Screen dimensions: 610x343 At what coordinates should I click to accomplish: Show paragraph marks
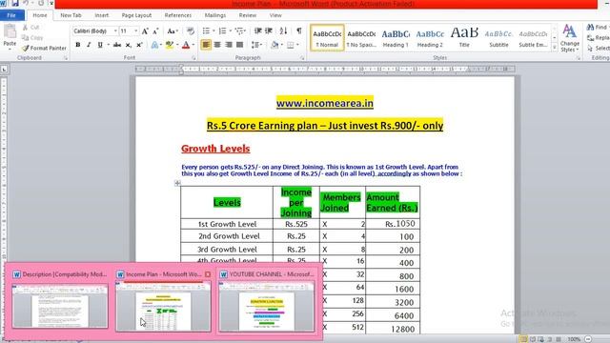coord(298,31)
